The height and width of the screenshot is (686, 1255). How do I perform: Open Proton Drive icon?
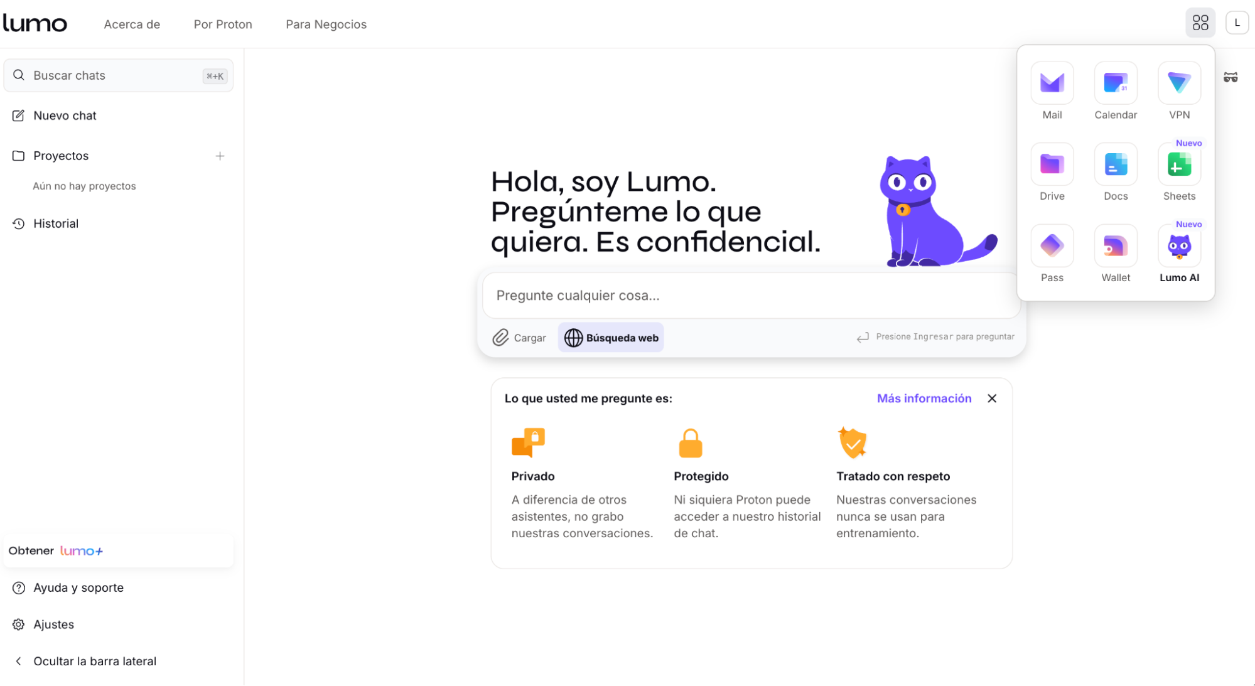coord(1052,164)
